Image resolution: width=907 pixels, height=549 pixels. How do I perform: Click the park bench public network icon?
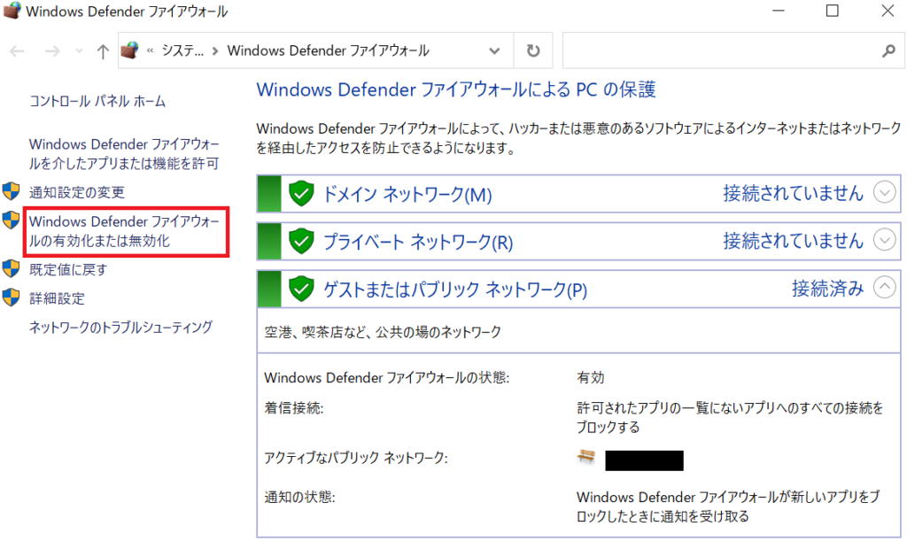[x=586, y=458]
